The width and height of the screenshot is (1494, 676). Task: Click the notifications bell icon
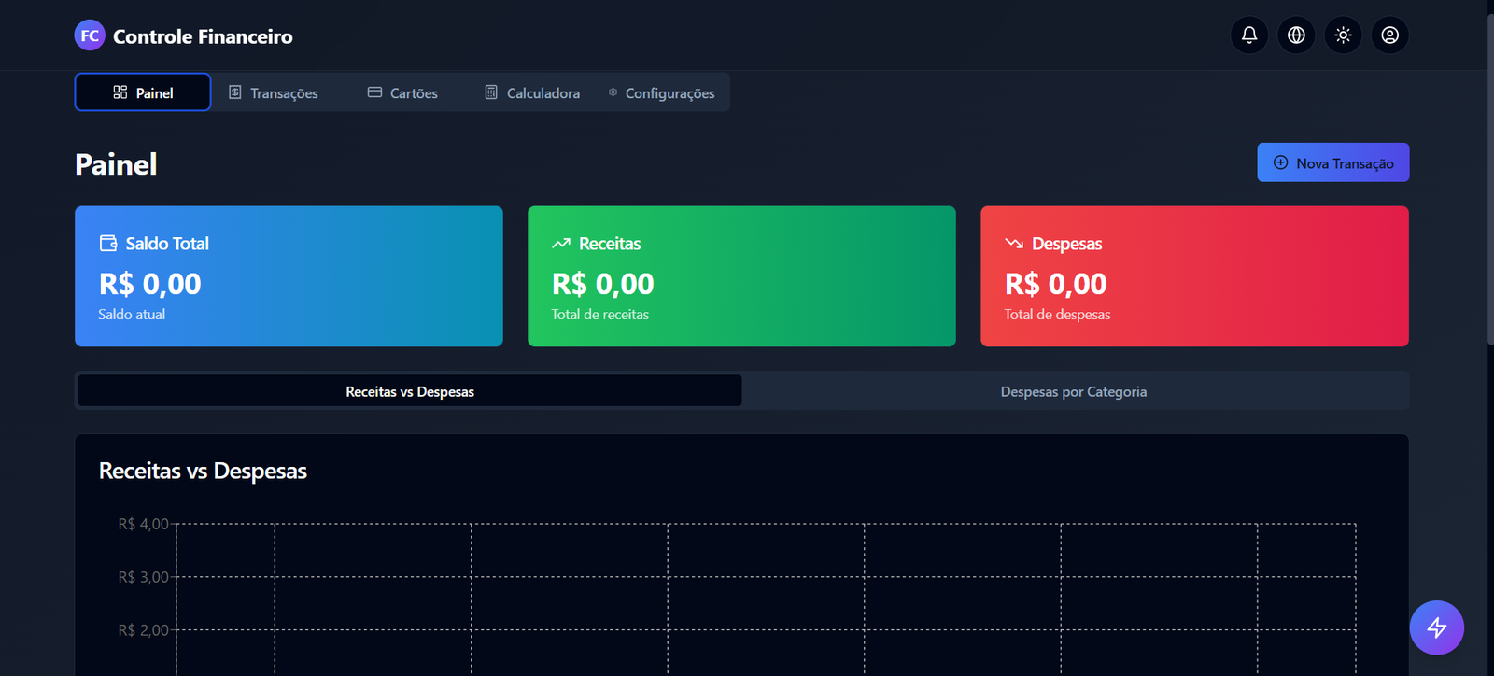pyautogui.click(x=1248, y=35)
